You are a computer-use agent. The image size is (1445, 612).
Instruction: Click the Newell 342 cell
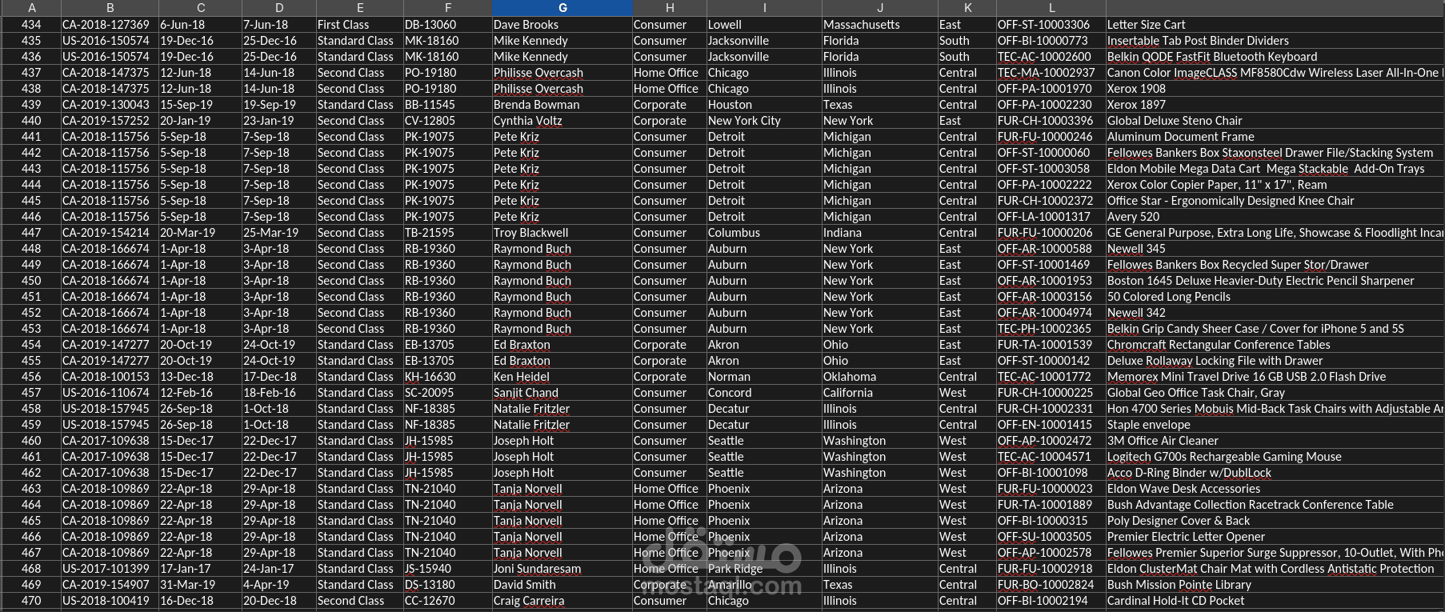pyautogui.click(x=1275, y=313)
